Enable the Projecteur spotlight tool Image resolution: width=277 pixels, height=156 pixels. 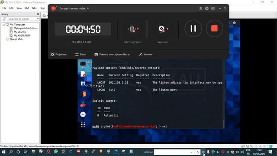pos(59,54)
